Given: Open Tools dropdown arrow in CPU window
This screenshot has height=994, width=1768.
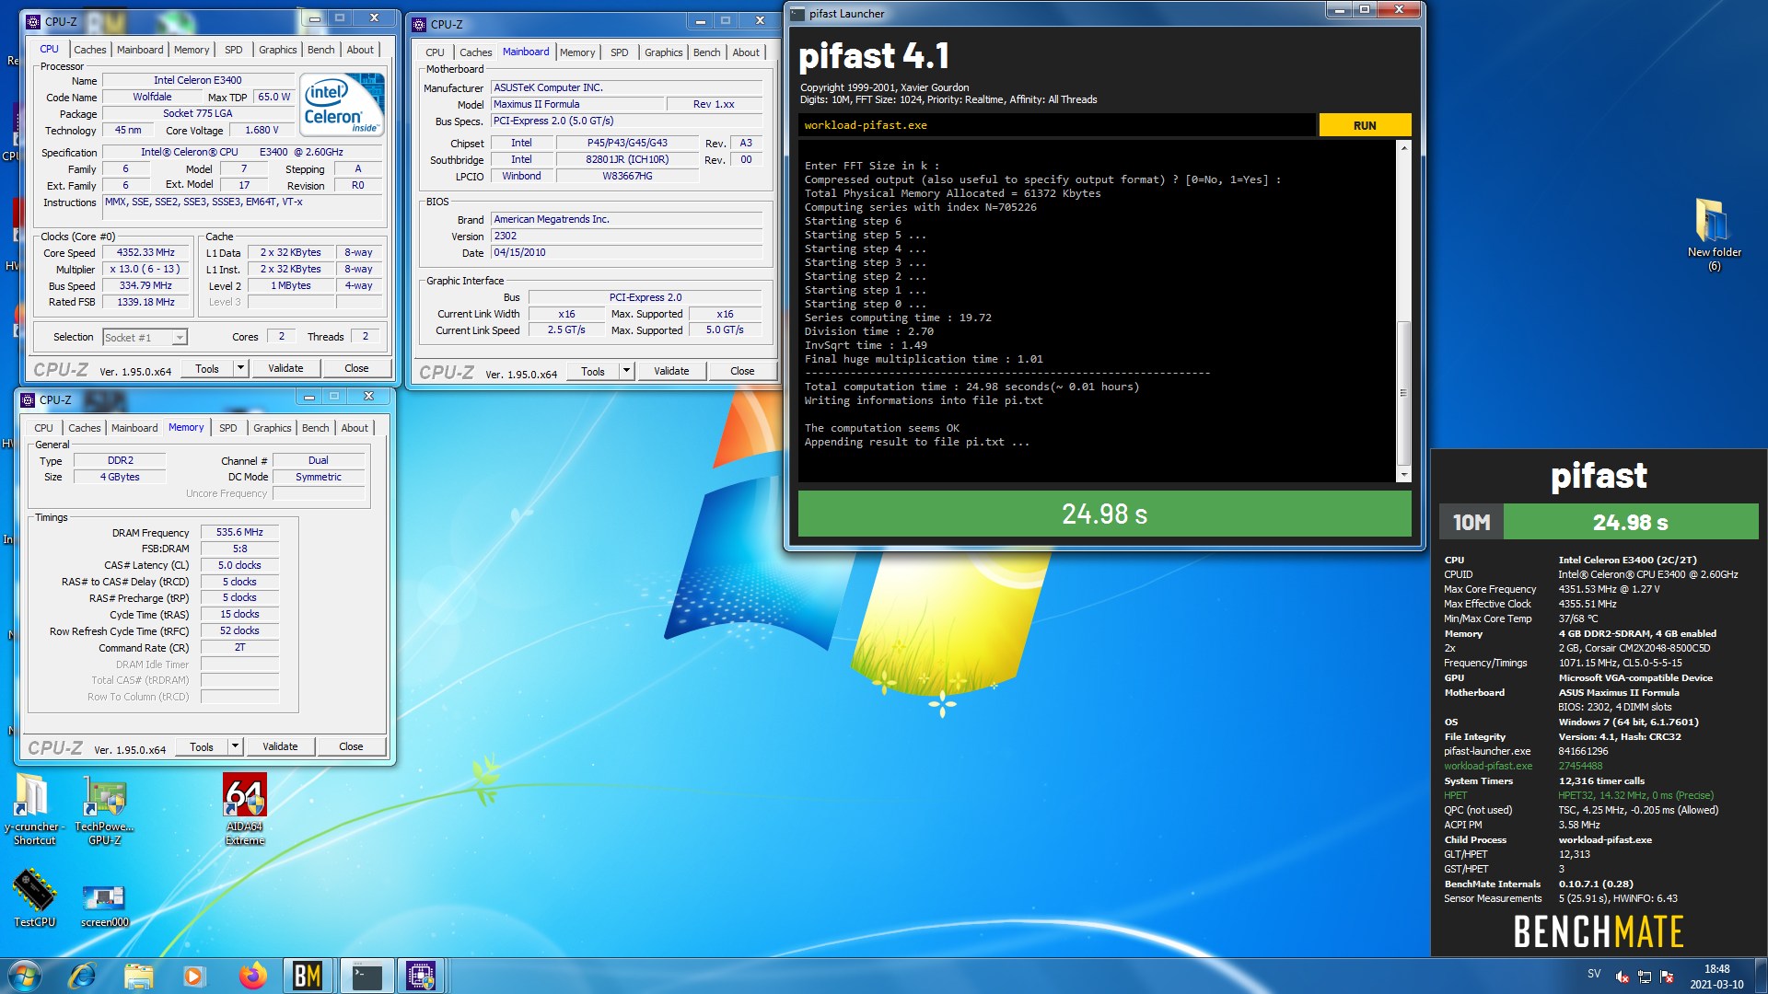Looking at the screenshot, I should (x=240, y=368).
